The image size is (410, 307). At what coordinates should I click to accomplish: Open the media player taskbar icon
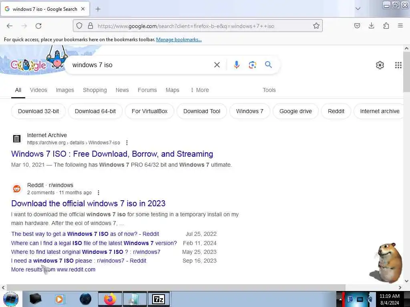59,299
